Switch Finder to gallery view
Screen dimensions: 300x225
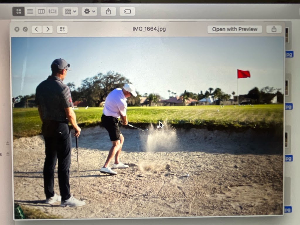point(52,11)
